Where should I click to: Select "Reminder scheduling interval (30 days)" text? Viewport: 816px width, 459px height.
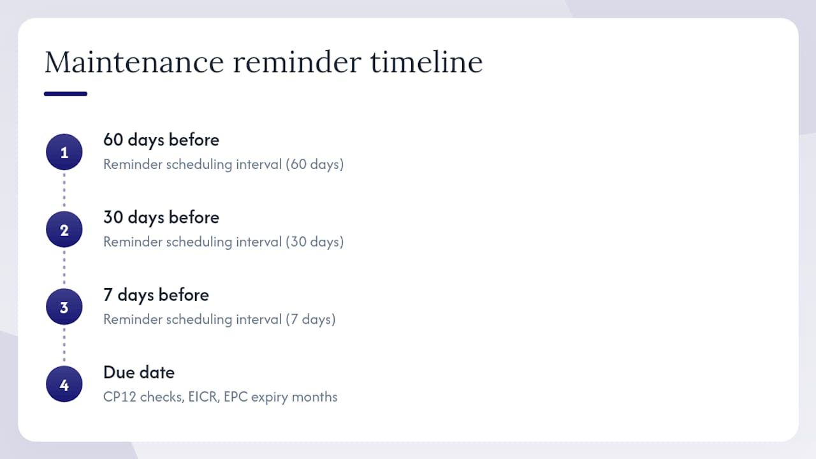(223, 242)
